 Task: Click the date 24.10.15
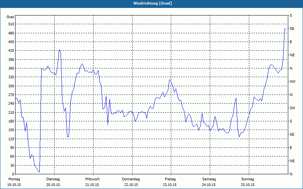[x=209, y=185]
